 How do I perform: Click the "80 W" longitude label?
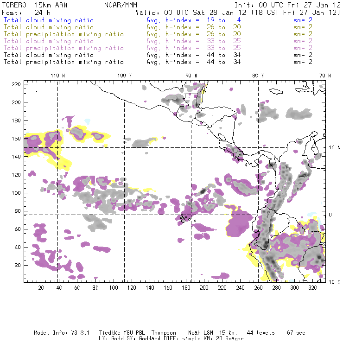(x=258, y=76)
